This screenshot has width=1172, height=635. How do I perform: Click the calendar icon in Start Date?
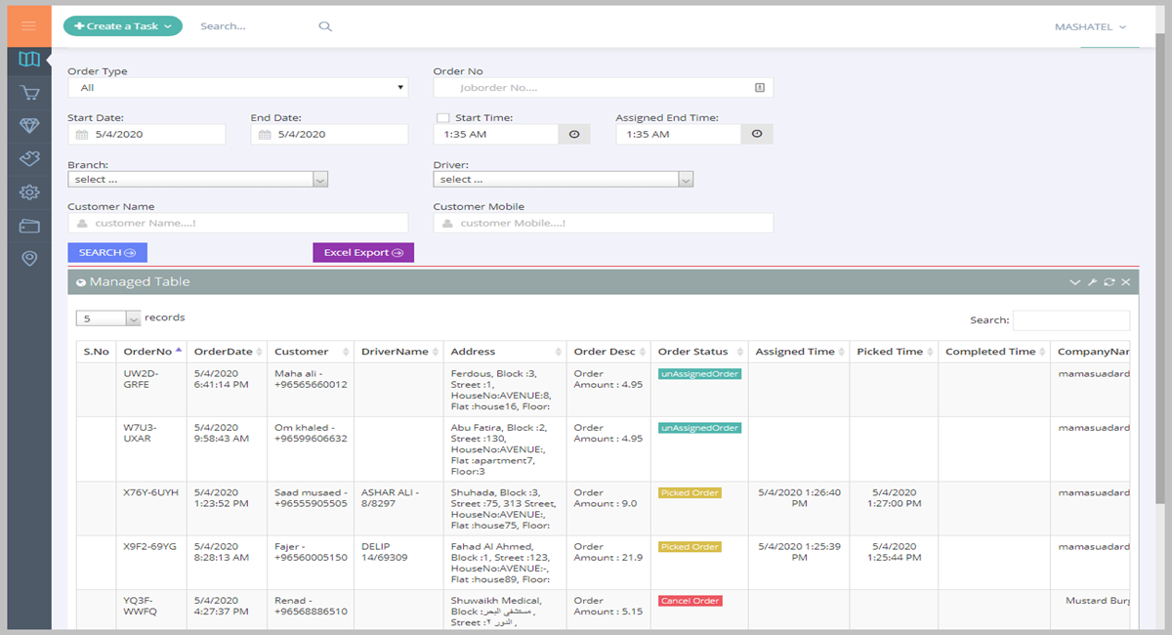click(83, 135)
